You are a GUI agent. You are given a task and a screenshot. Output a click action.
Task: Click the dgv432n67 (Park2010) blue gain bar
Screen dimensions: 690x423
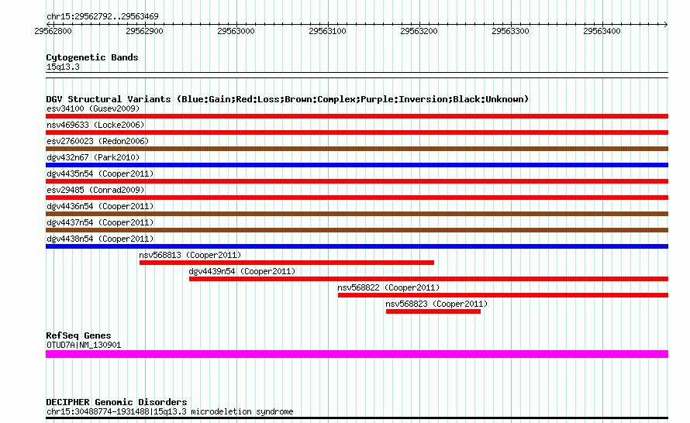[x=357, y=165]
